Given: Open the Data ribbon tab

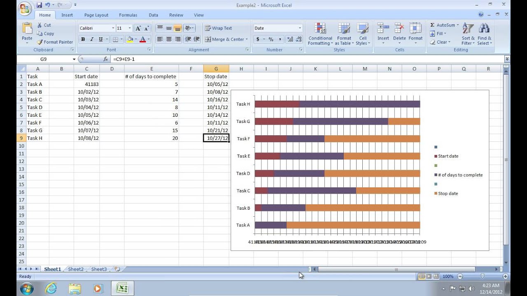Looking at the screenshot, I should 154,15.
